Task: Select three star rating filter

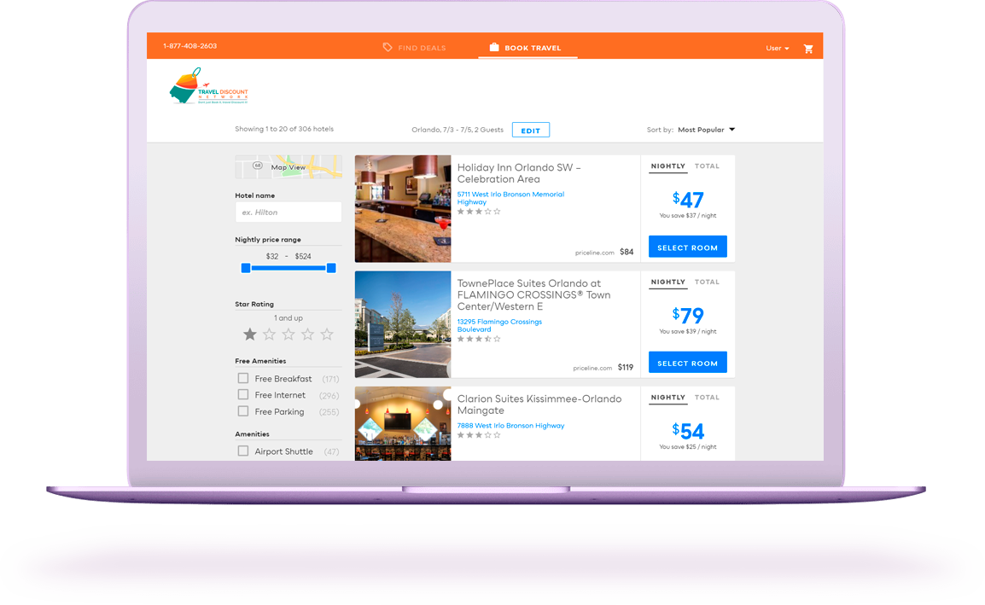Action: [289, 334]
